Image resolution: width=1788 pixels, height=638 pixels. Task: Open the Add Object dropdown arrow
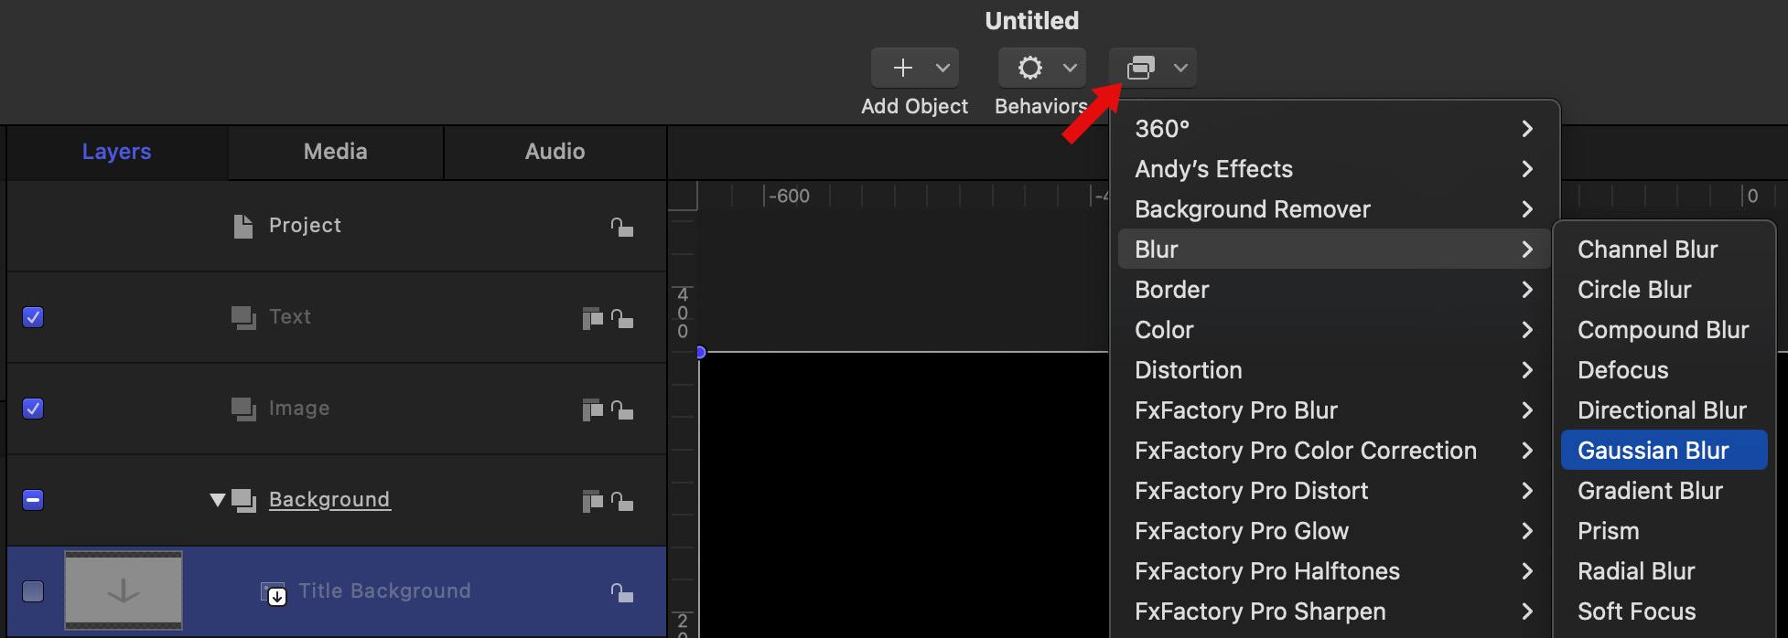point(942,68)
